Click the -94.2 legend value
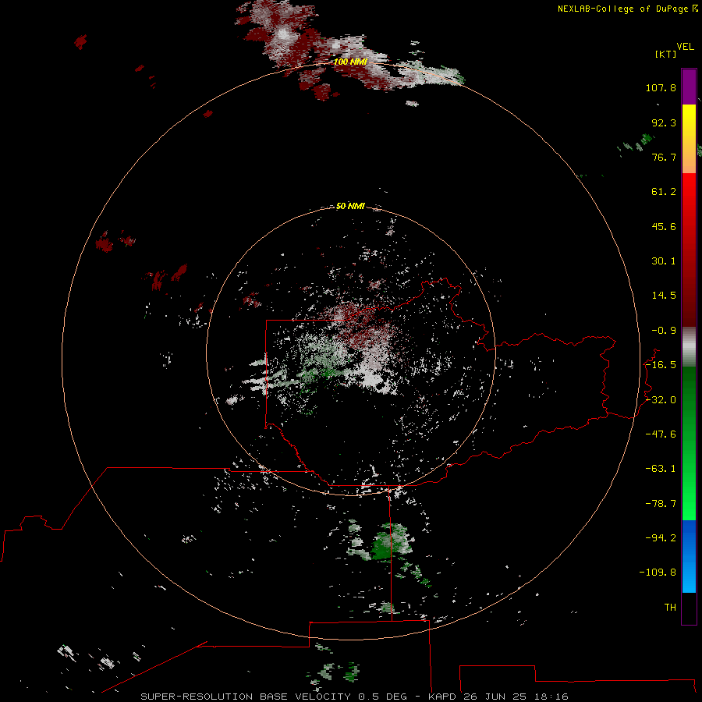The height and width of the screenshot is (702, 702). coord(661,537)
